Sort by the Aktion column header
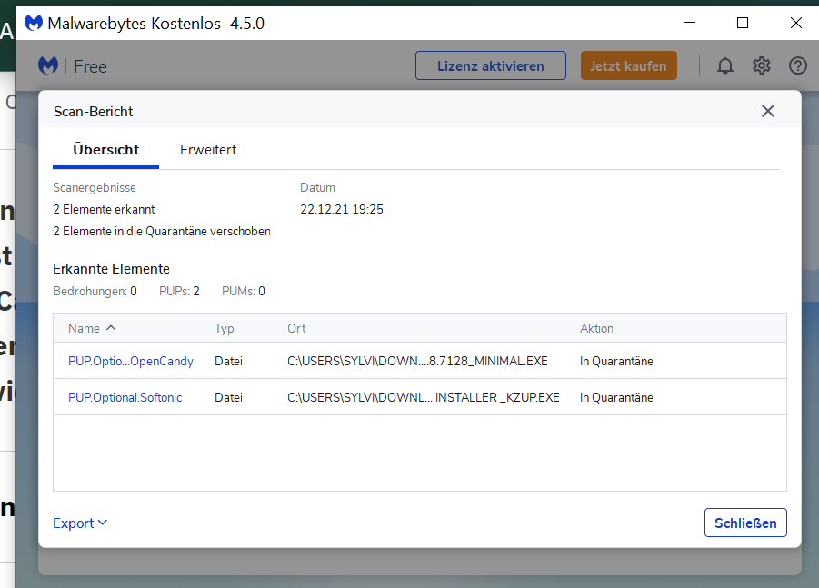 (x=596, y=328)
